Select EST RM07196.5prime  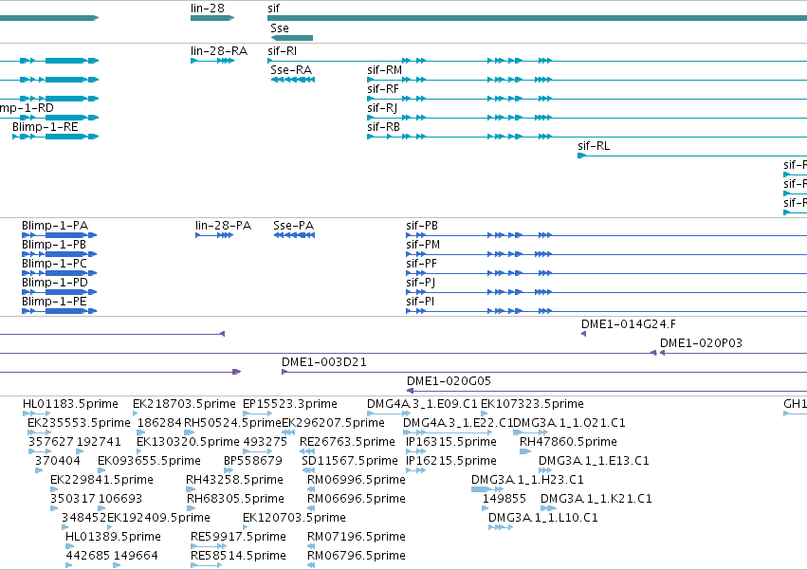click(311, 546)
